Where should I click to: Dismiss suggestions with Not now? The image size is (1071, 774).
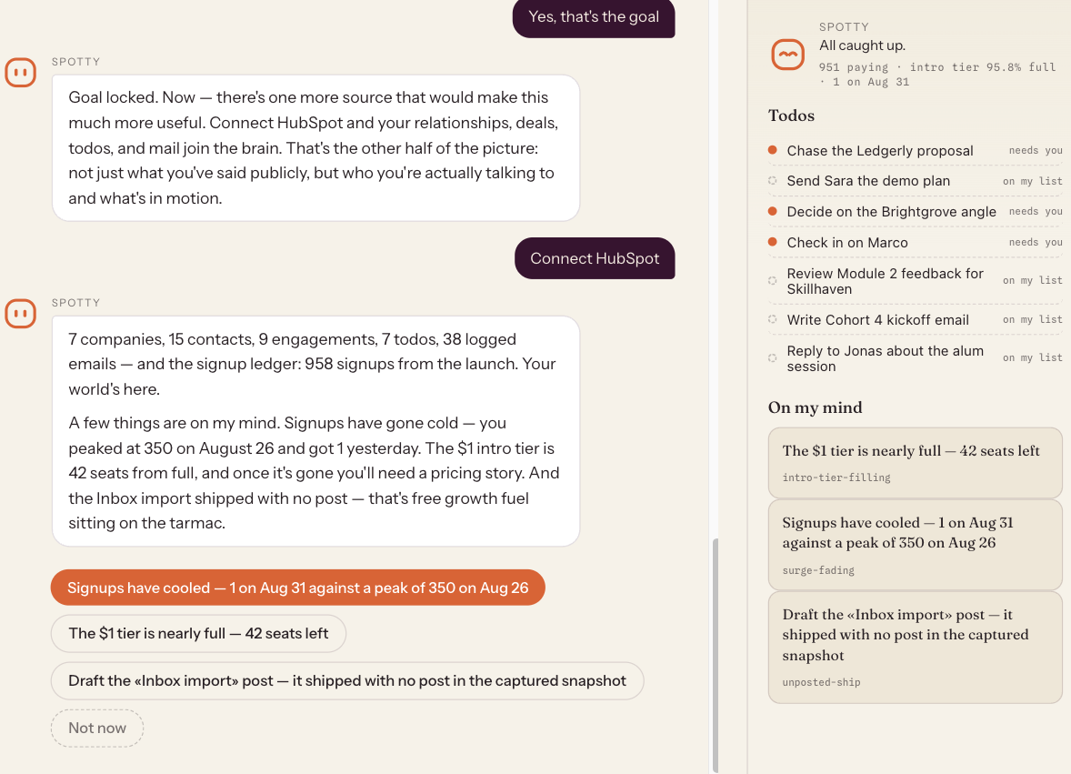click(97, 729)
